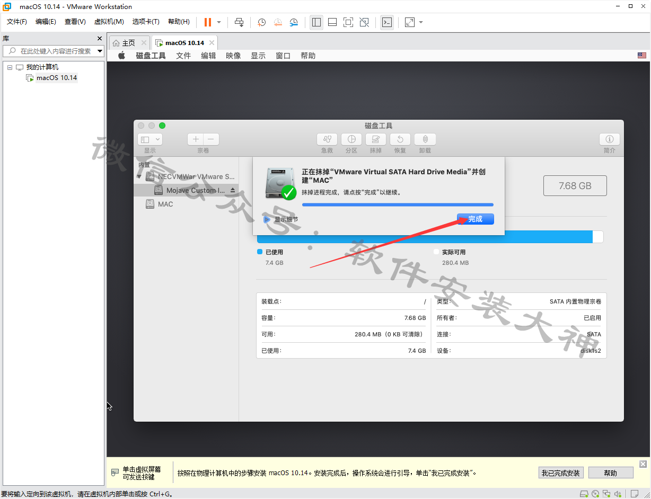This screenshot has width=651, height=499.
Task: Revert to the previous snapshot icon
Action: (278, 22)
